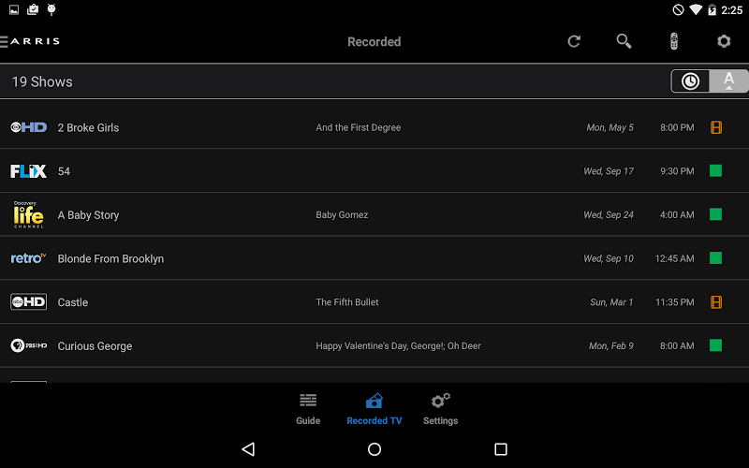749x468 pixels.
Task: Tap the Discovery Life channel logo
Action: pyautogui.click(x=29, y=214)
